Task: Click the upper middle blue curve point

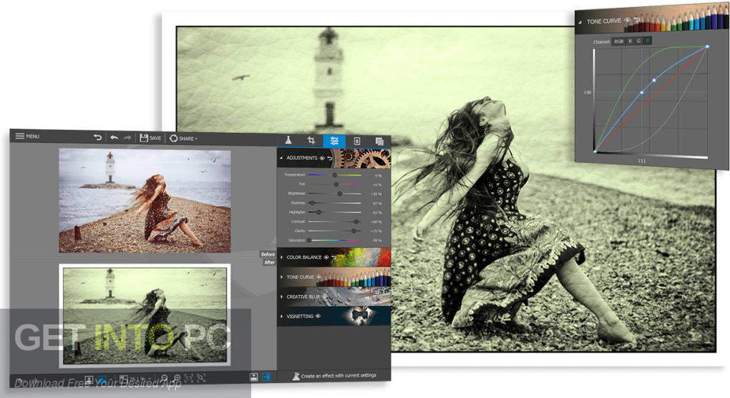Action: [x=654, y=81]
